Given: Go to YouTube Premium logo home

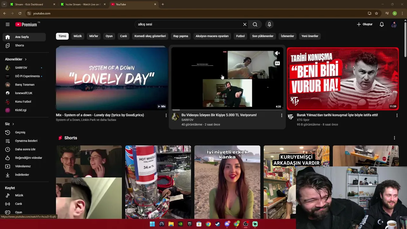Looking at the screenshot, I should pyautogui.click(x=26, y=24).
